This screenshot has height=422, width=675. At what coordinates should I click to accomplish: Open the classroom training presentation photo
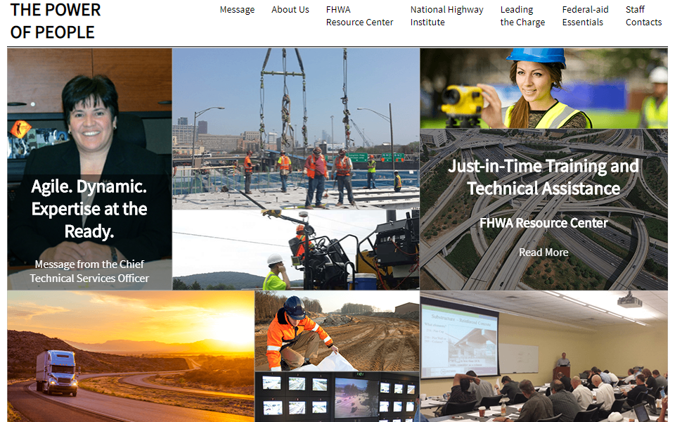click(x=544, y=356)
